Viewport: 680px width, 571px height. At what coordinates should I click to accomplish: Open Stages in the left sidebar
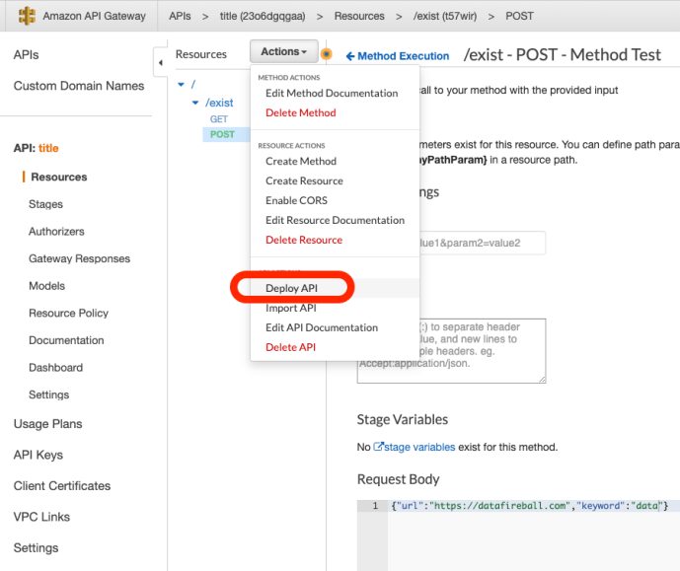45,204
